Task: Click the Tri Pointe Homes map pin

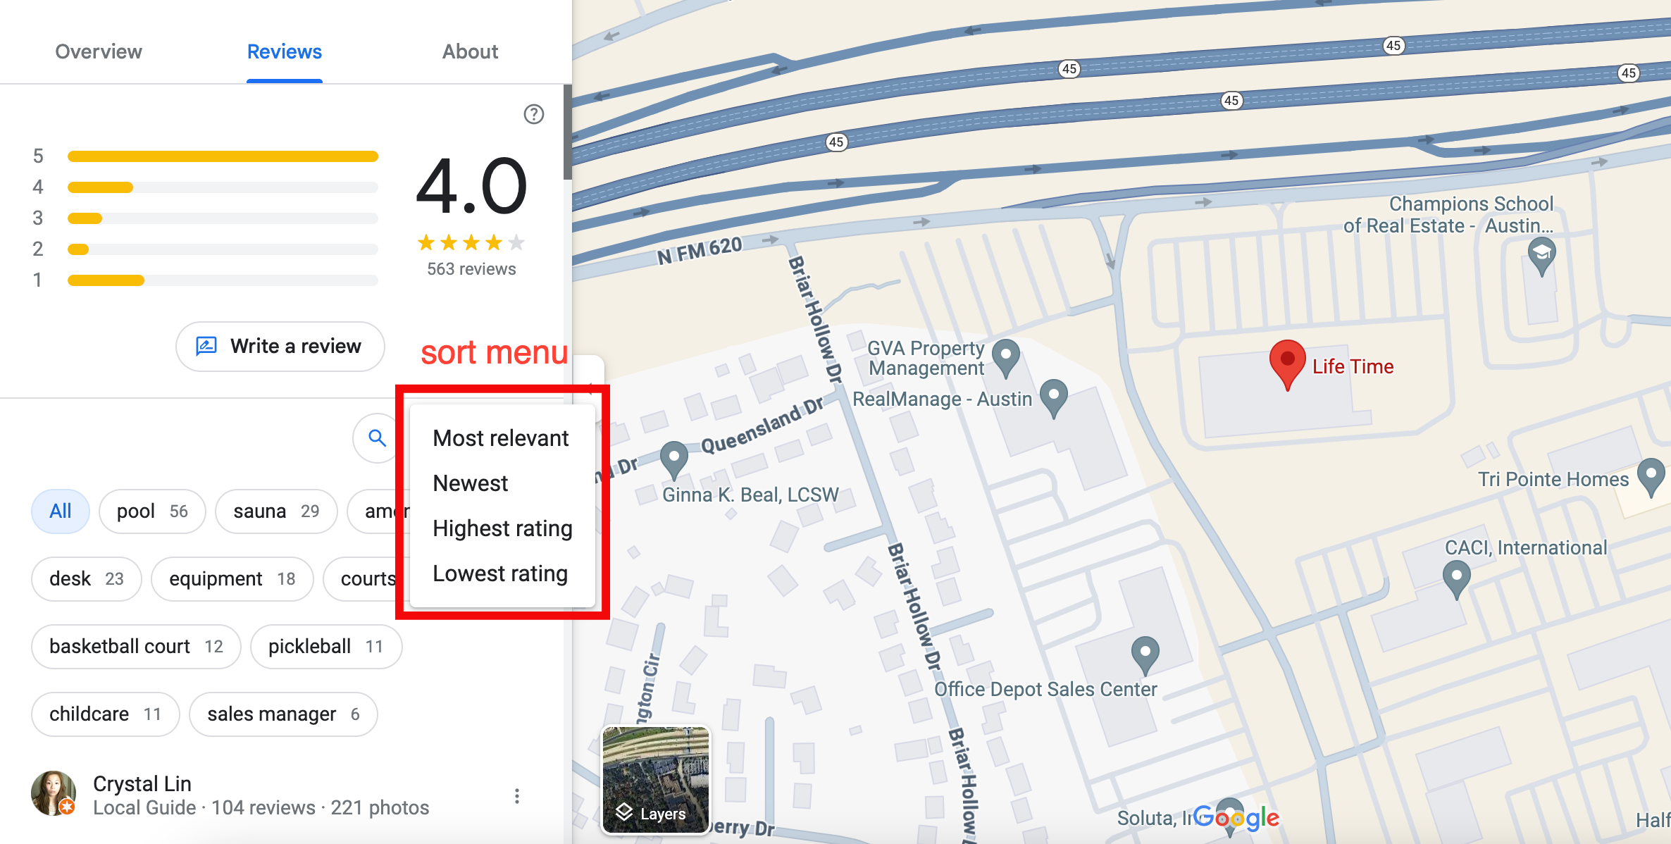Action: click(x=1651, y=475)
